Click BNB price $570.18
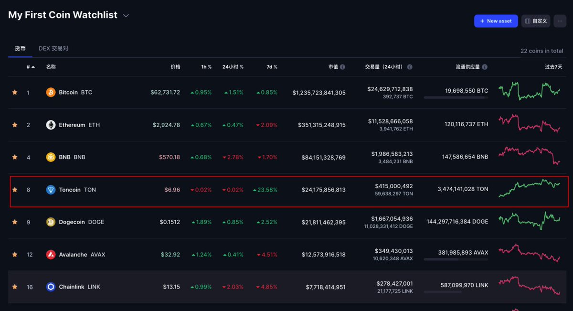 tap(170, 157)
